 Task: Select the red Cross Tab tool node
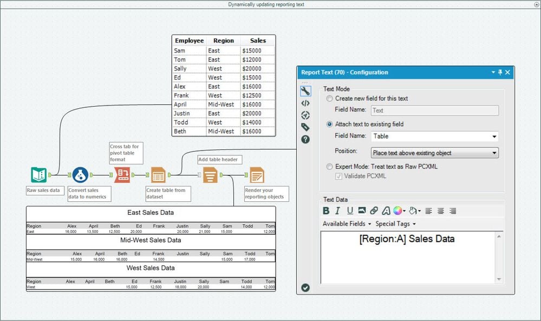pos(122,175)
